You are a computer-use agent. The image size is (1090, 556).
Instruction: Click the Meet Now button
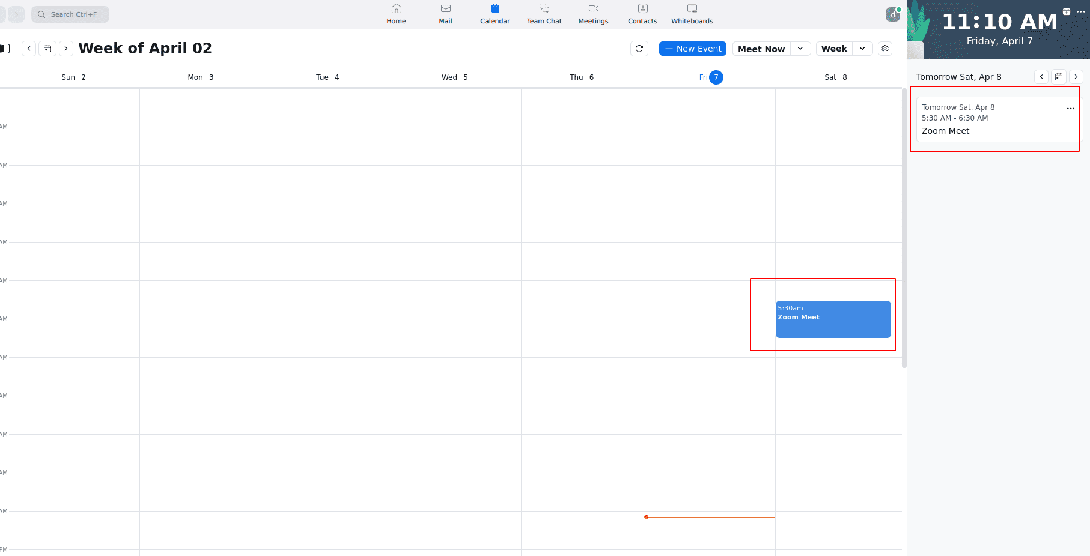[761, 49]
